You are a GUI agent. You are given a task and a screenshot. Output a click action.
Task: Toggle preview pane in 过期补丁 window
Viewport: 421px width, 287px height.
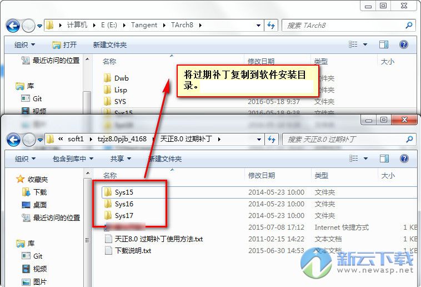coord(384,159)
